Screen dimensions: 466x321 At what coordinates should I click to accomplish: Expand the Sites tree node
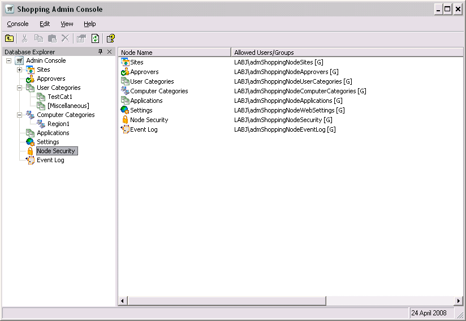[x=20, y=70]
